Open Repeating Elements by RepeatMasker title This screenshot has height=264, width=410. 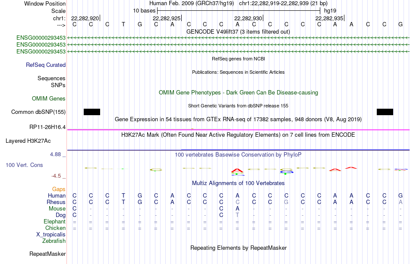[x=239, y=248]
